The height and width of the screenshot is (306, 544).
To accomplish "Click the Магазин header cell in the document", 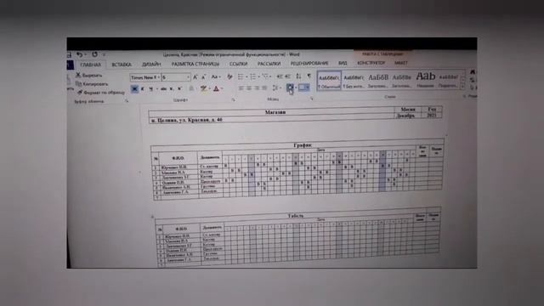I will (275, 112).
